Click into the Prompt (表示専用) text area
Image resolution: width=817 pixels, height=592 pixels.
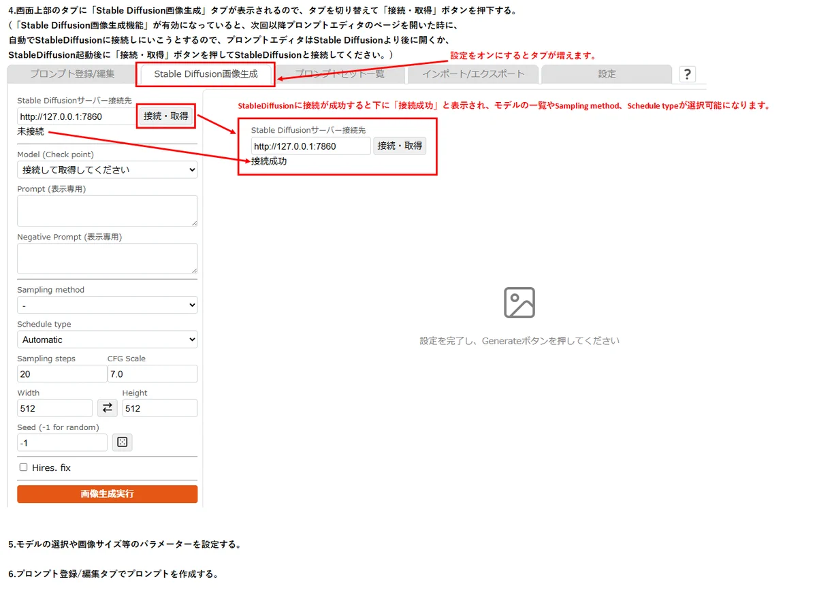[108, 211]
